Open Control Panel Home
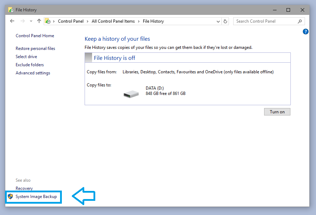316x215 pixels. click(35, 36)
